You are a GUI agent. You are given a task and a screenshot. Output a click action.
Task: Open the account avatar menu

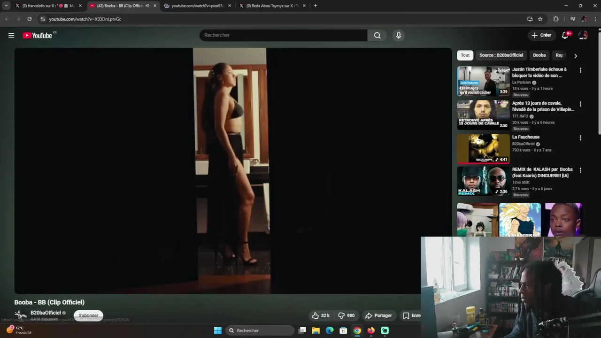pos(583,35)
